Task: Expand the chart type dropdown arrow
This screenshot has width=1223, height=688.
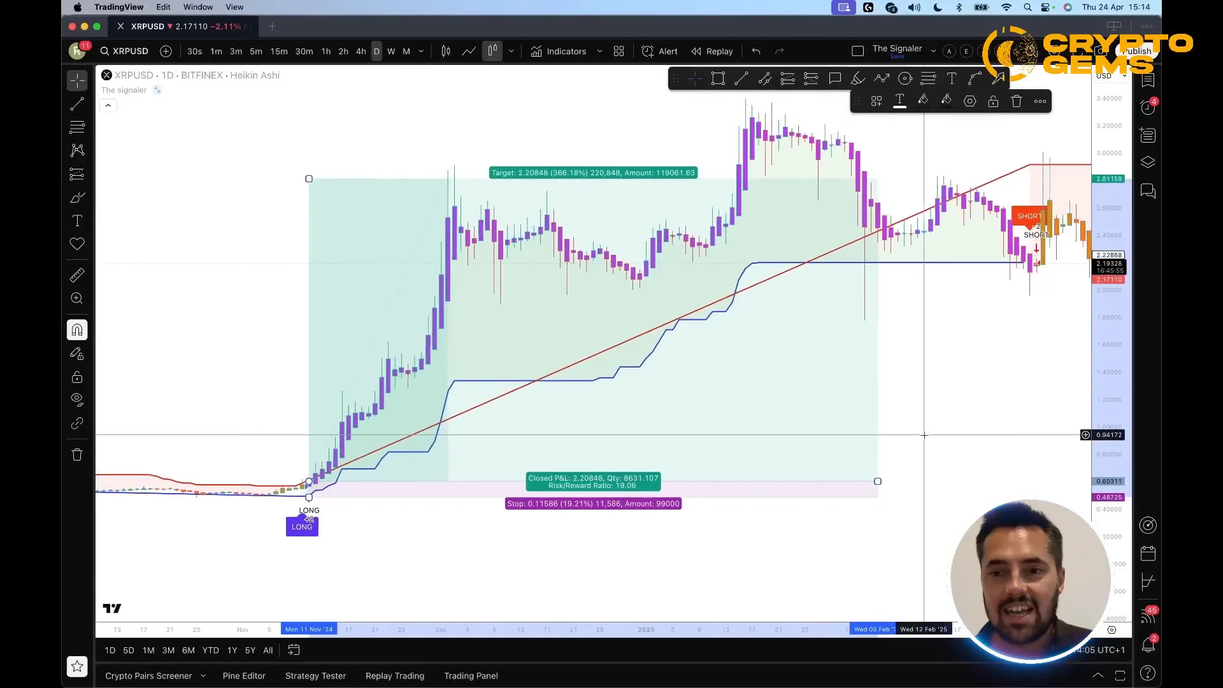Action: (x=511, y=52)
